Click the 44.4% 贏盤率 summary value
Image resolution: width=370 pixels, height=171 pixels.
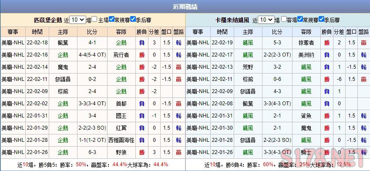tap(120, 164)
